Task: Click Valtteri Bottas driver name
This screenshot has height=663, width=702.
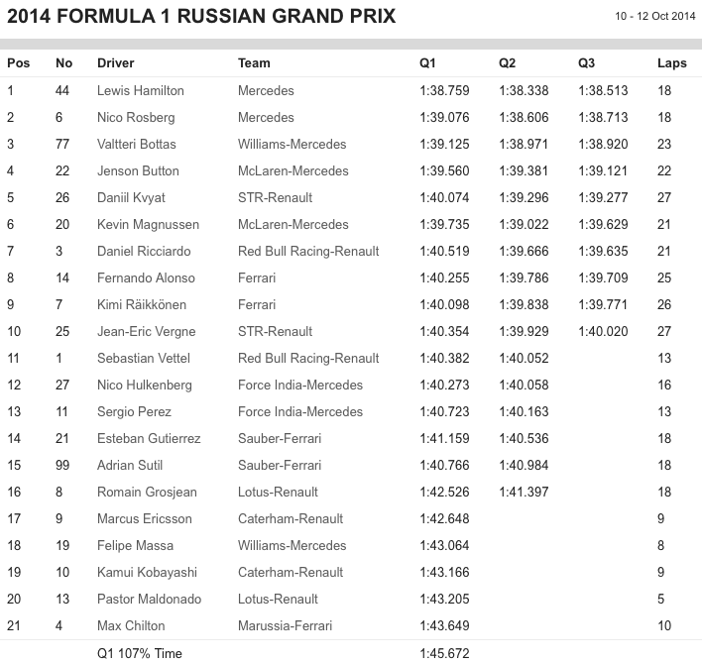Action: (x=137, y=144)
